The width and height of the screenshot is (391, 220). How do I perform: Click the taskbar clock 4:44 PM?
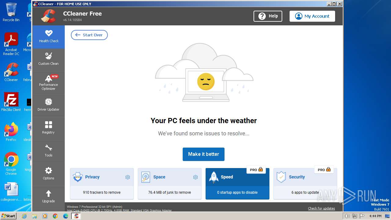pos(375,216)
